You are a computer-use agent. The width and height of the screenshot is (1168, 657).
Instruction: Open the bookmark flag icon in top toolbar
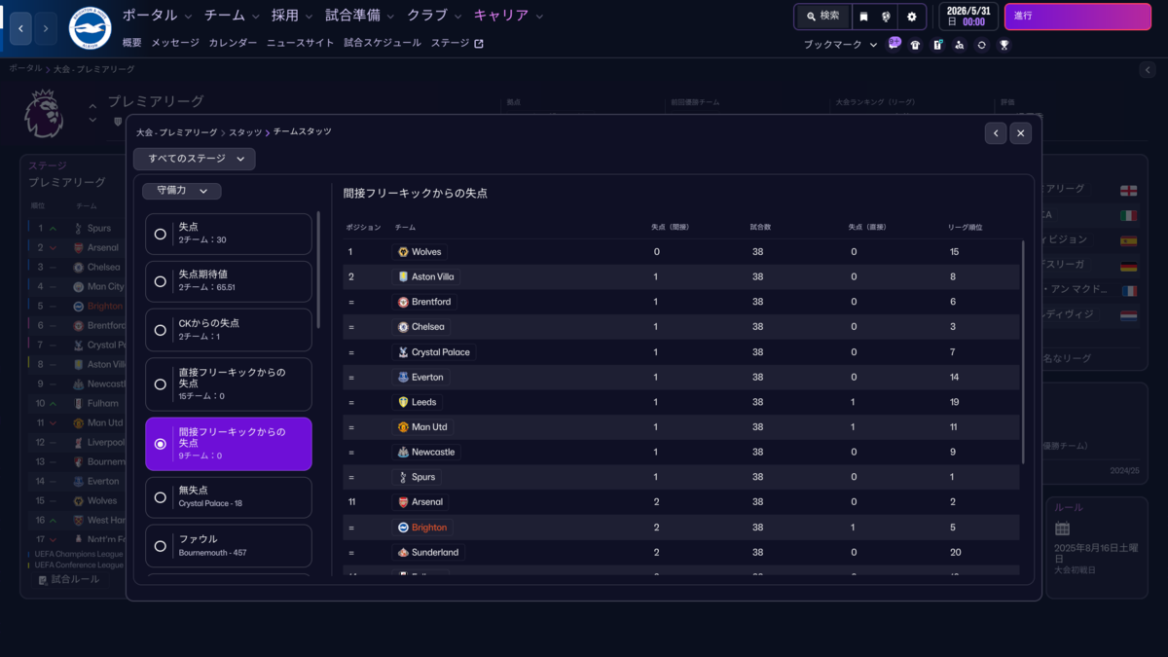click(x=862, y=17)
